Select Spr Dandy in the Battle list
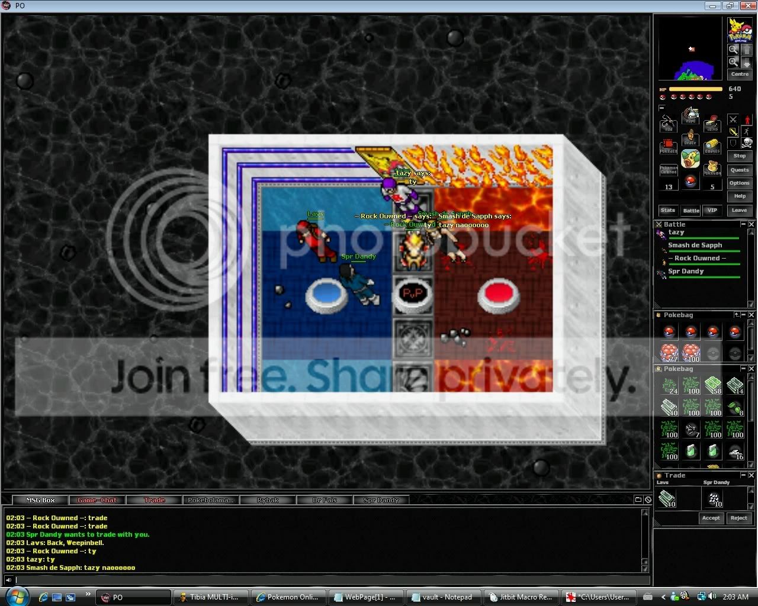758x606 pixels. (x=699, y=273)
